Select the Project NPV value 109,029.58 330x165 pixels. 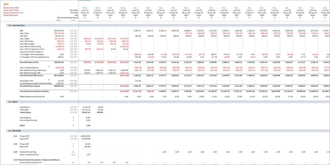tap(85, 136)
